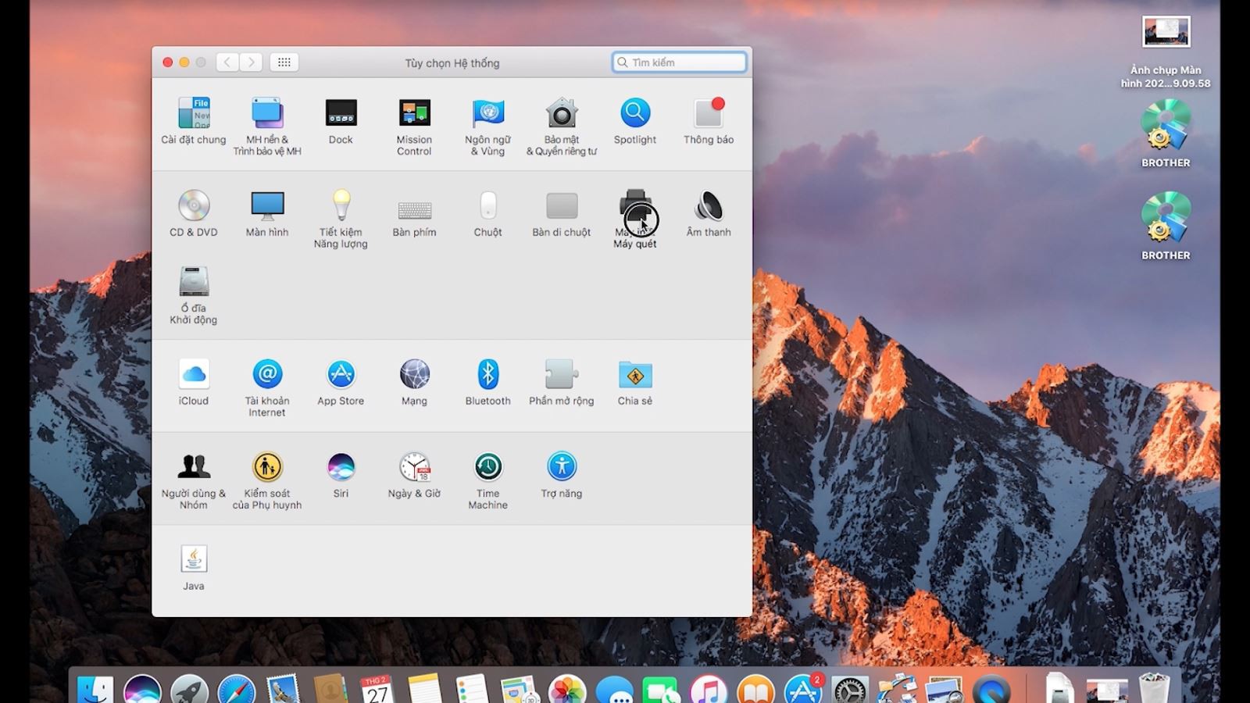Click the back navigation arrow
The image size is (1250, 703).
[227, 62]
